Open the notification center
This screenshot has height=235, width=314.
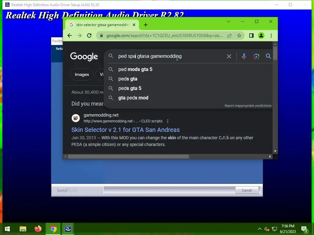304,229
